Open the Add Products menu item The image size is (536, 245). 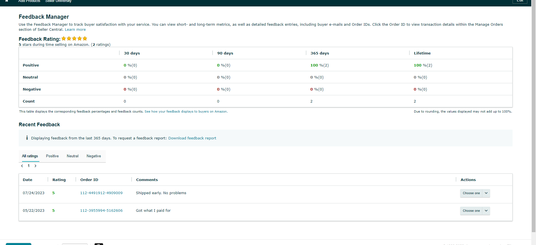(x=29, y=1)
